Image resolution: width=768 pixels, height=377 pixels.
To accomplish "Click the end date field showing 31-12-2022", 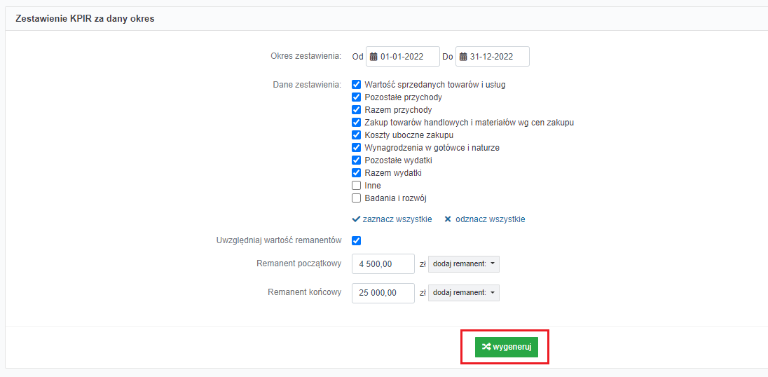I will (492, 56).
